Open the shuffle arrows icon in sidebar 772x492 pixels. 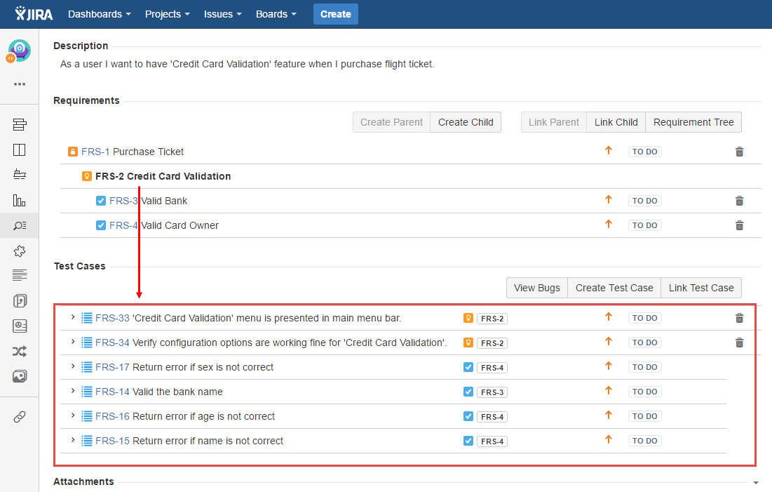tap(20, 352)
